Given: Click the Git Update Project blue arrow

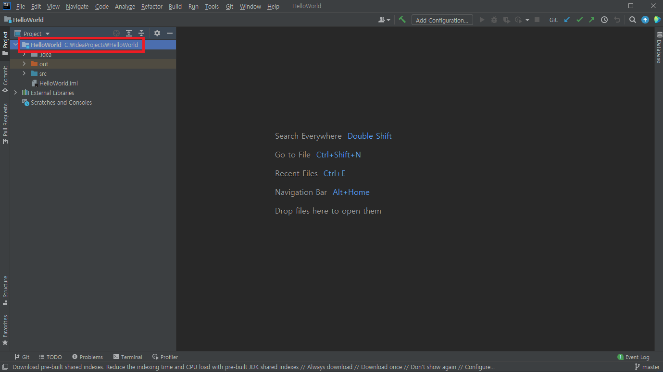Looking at the screenshot, I should [x=567, y=20].
